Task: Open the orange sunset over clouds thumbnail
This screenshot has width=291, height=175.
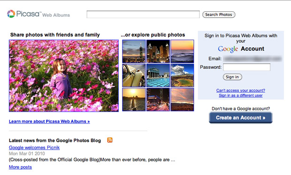Action: (x=182, y=51)
